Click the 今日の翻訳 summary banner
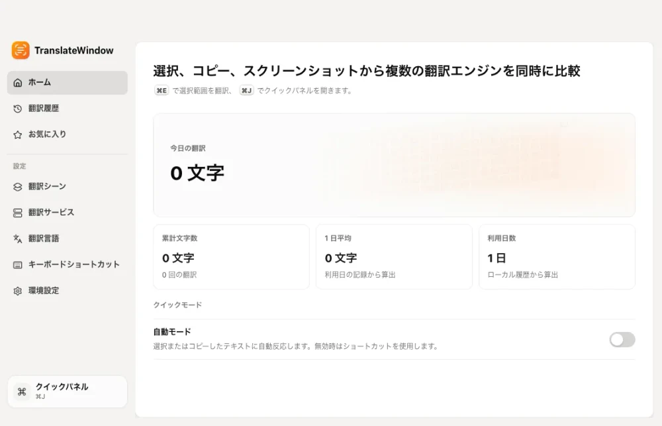The image size is (662, 426). coord(395,165)
